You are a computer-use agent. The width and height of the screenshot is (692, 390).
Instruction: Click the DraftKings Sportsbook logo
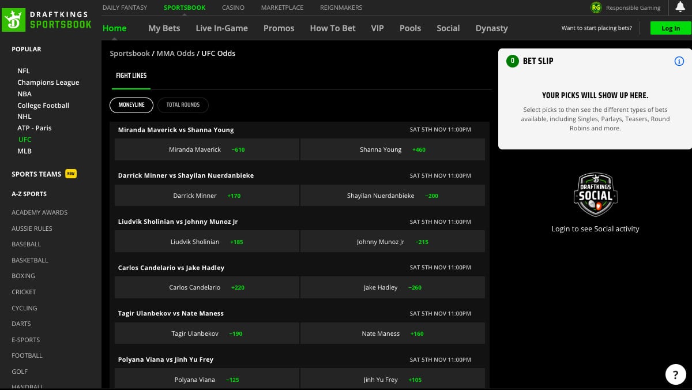pyautogui.click(x=47, y=20)
